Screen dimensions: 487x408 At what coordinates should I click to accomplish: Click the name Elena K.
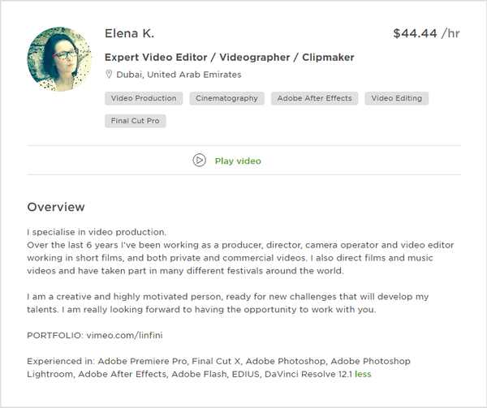point(129,33)
